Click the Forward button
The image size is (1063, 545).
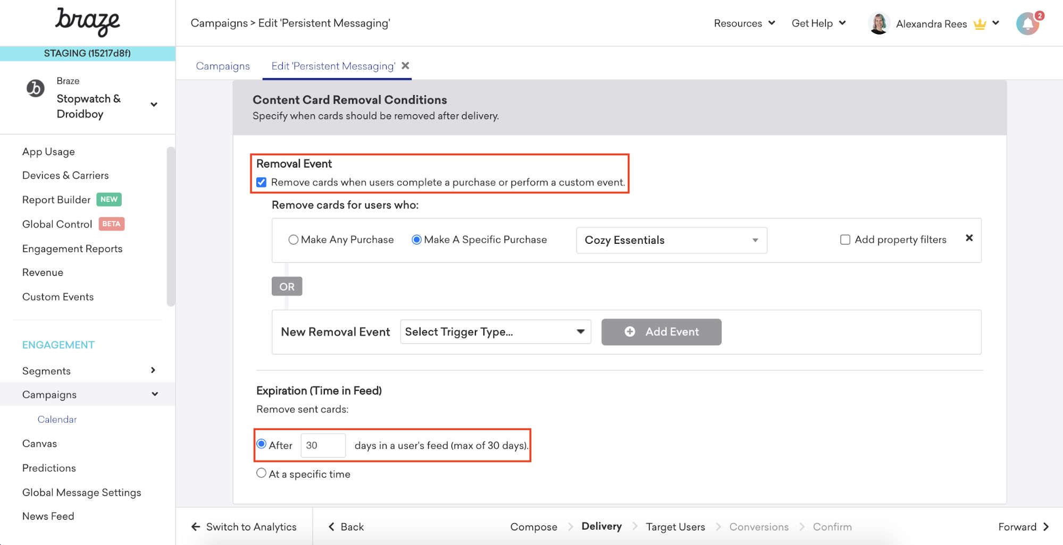1024,526
